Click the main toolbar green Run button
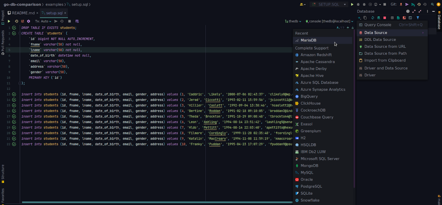The width and height of the screenshot is (442, 205). pyautogui.click(x=352, y=5)
